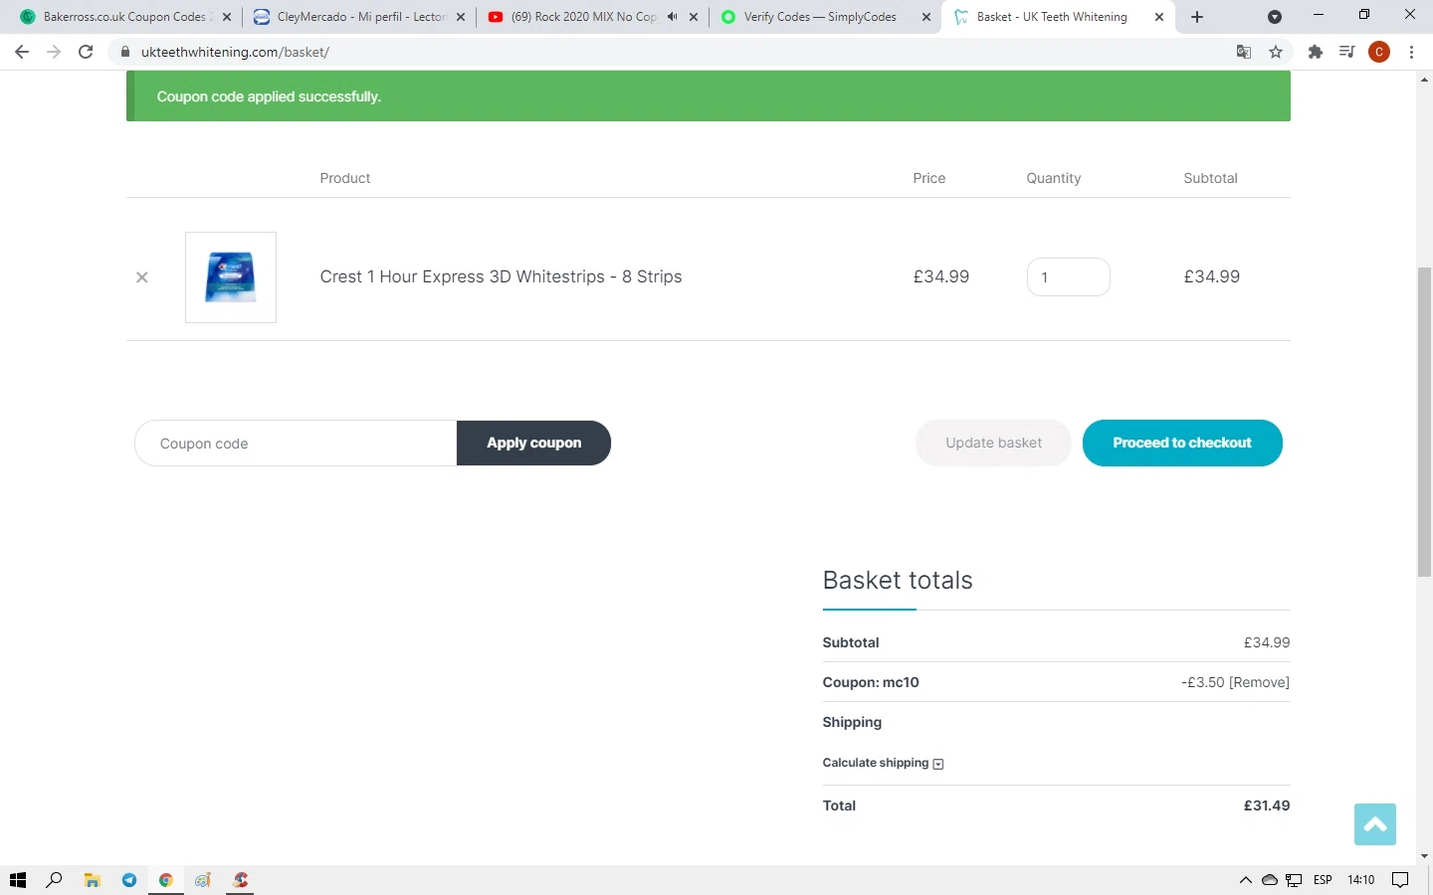This screenshot has width=1433, height=895.
Task: Show hidden system tray icons
Action: click(x=1245, y=880)
